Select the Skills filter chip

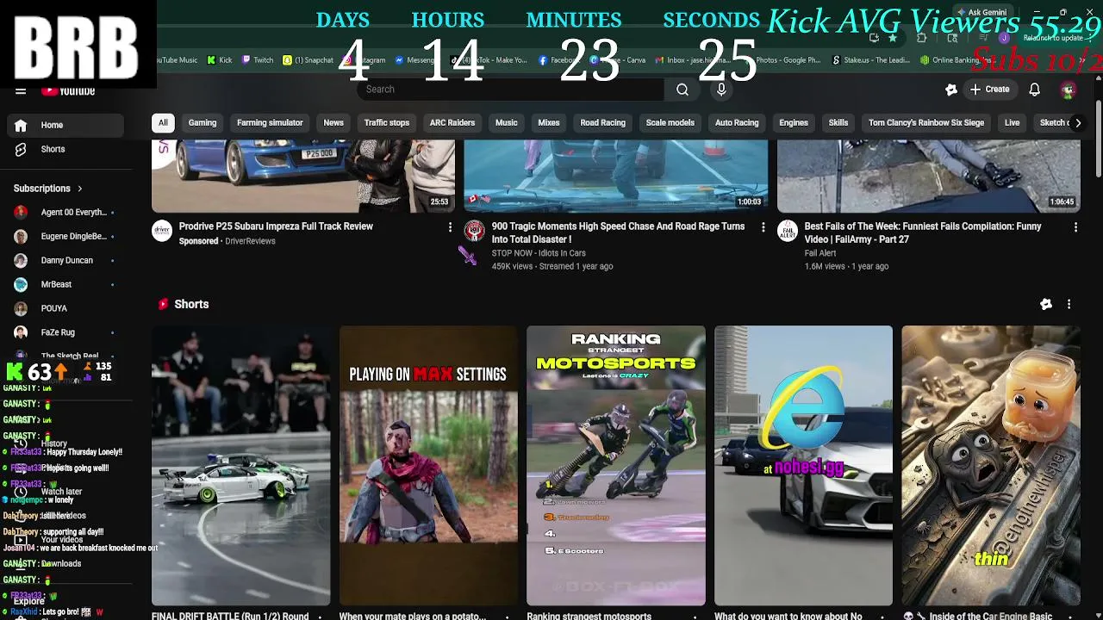point(838,123)
